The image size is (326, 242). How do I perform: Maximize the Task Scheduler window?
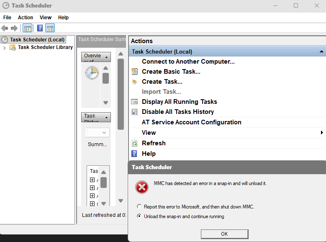point(296,5)
